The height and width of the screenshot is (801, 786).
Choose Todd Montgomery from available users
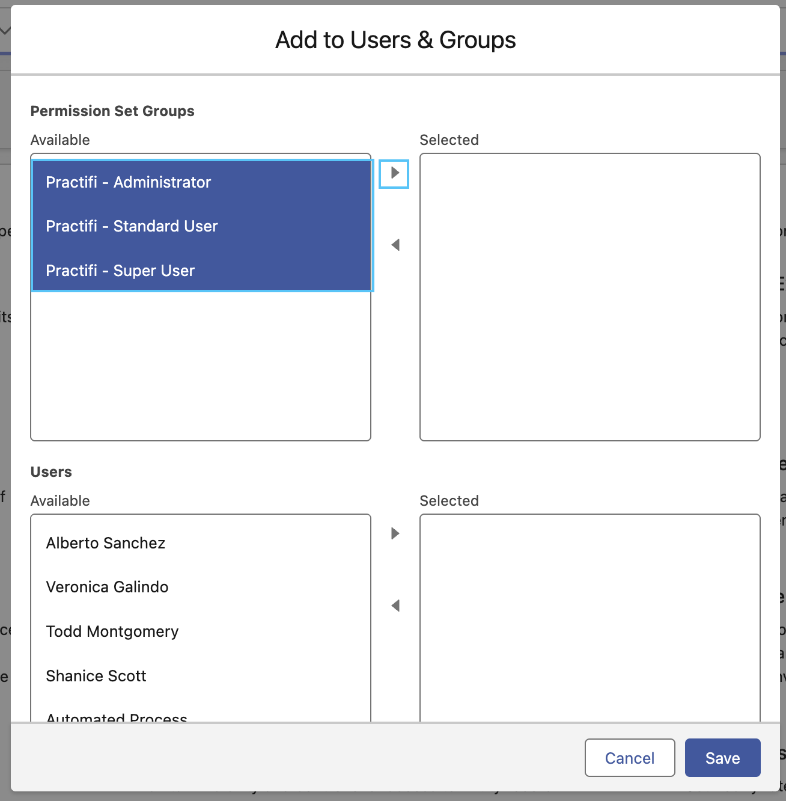tap(201, 631)
